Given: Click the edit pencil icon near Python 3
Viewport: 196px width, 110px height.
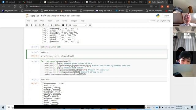Looking at the screenshot, I should click(158, 21).
